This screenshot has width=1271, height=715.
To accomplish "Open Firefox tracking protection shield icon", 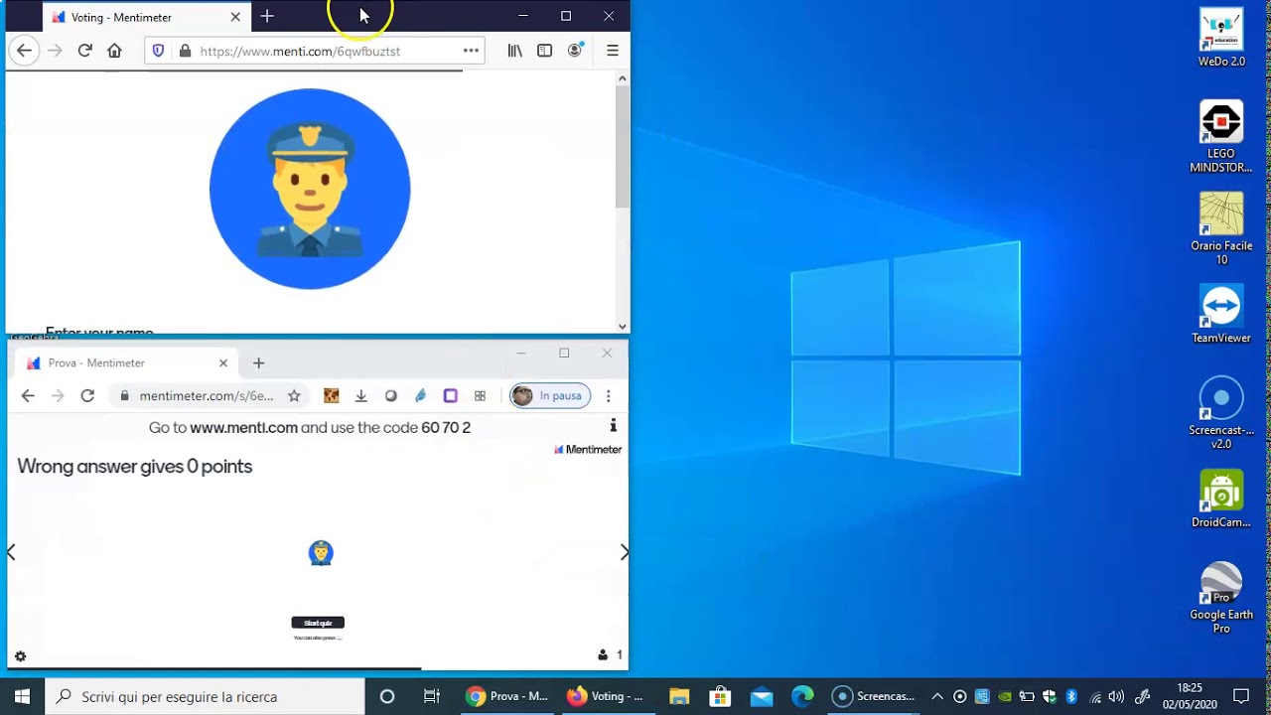I will 158,51.
